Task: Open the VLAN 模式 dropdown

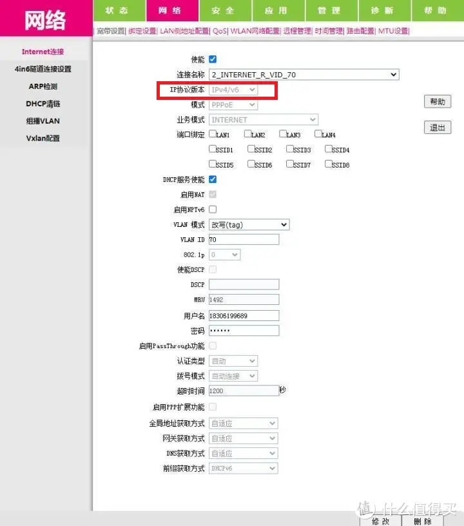Action: [x=249, y=225]
